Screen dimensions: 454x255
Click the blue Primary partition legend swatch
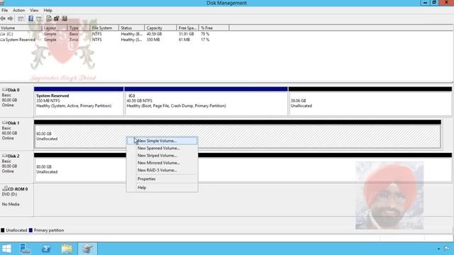point(31,230)
